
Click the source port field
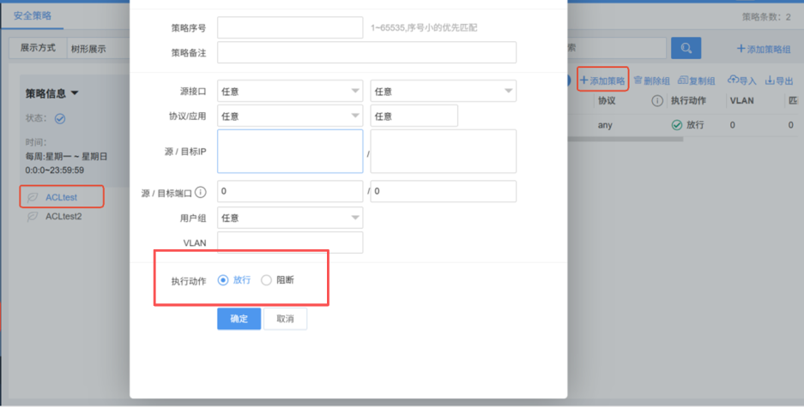click(290, 191)
